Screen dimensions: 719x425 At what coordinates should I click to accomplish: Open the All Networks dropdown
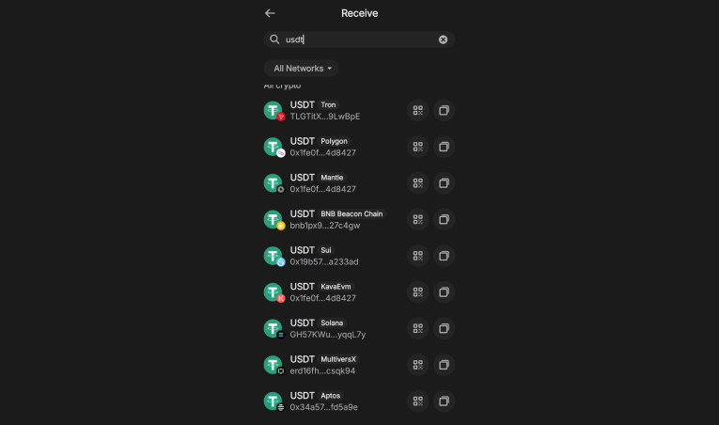(x=301, y=69)
